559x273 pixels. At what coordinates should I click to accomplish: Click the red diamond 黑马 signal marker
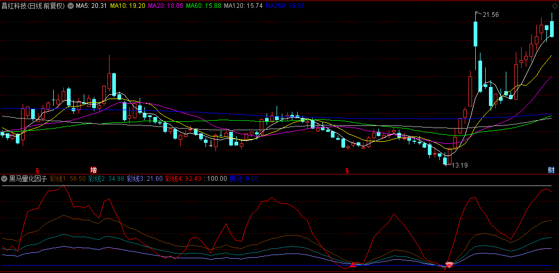449,265
